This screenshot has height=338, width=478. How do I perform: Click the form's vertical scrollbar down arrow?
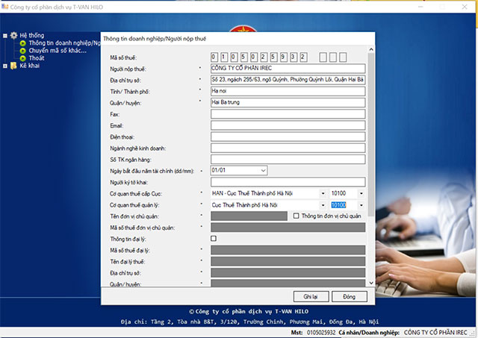pos(370,283)
